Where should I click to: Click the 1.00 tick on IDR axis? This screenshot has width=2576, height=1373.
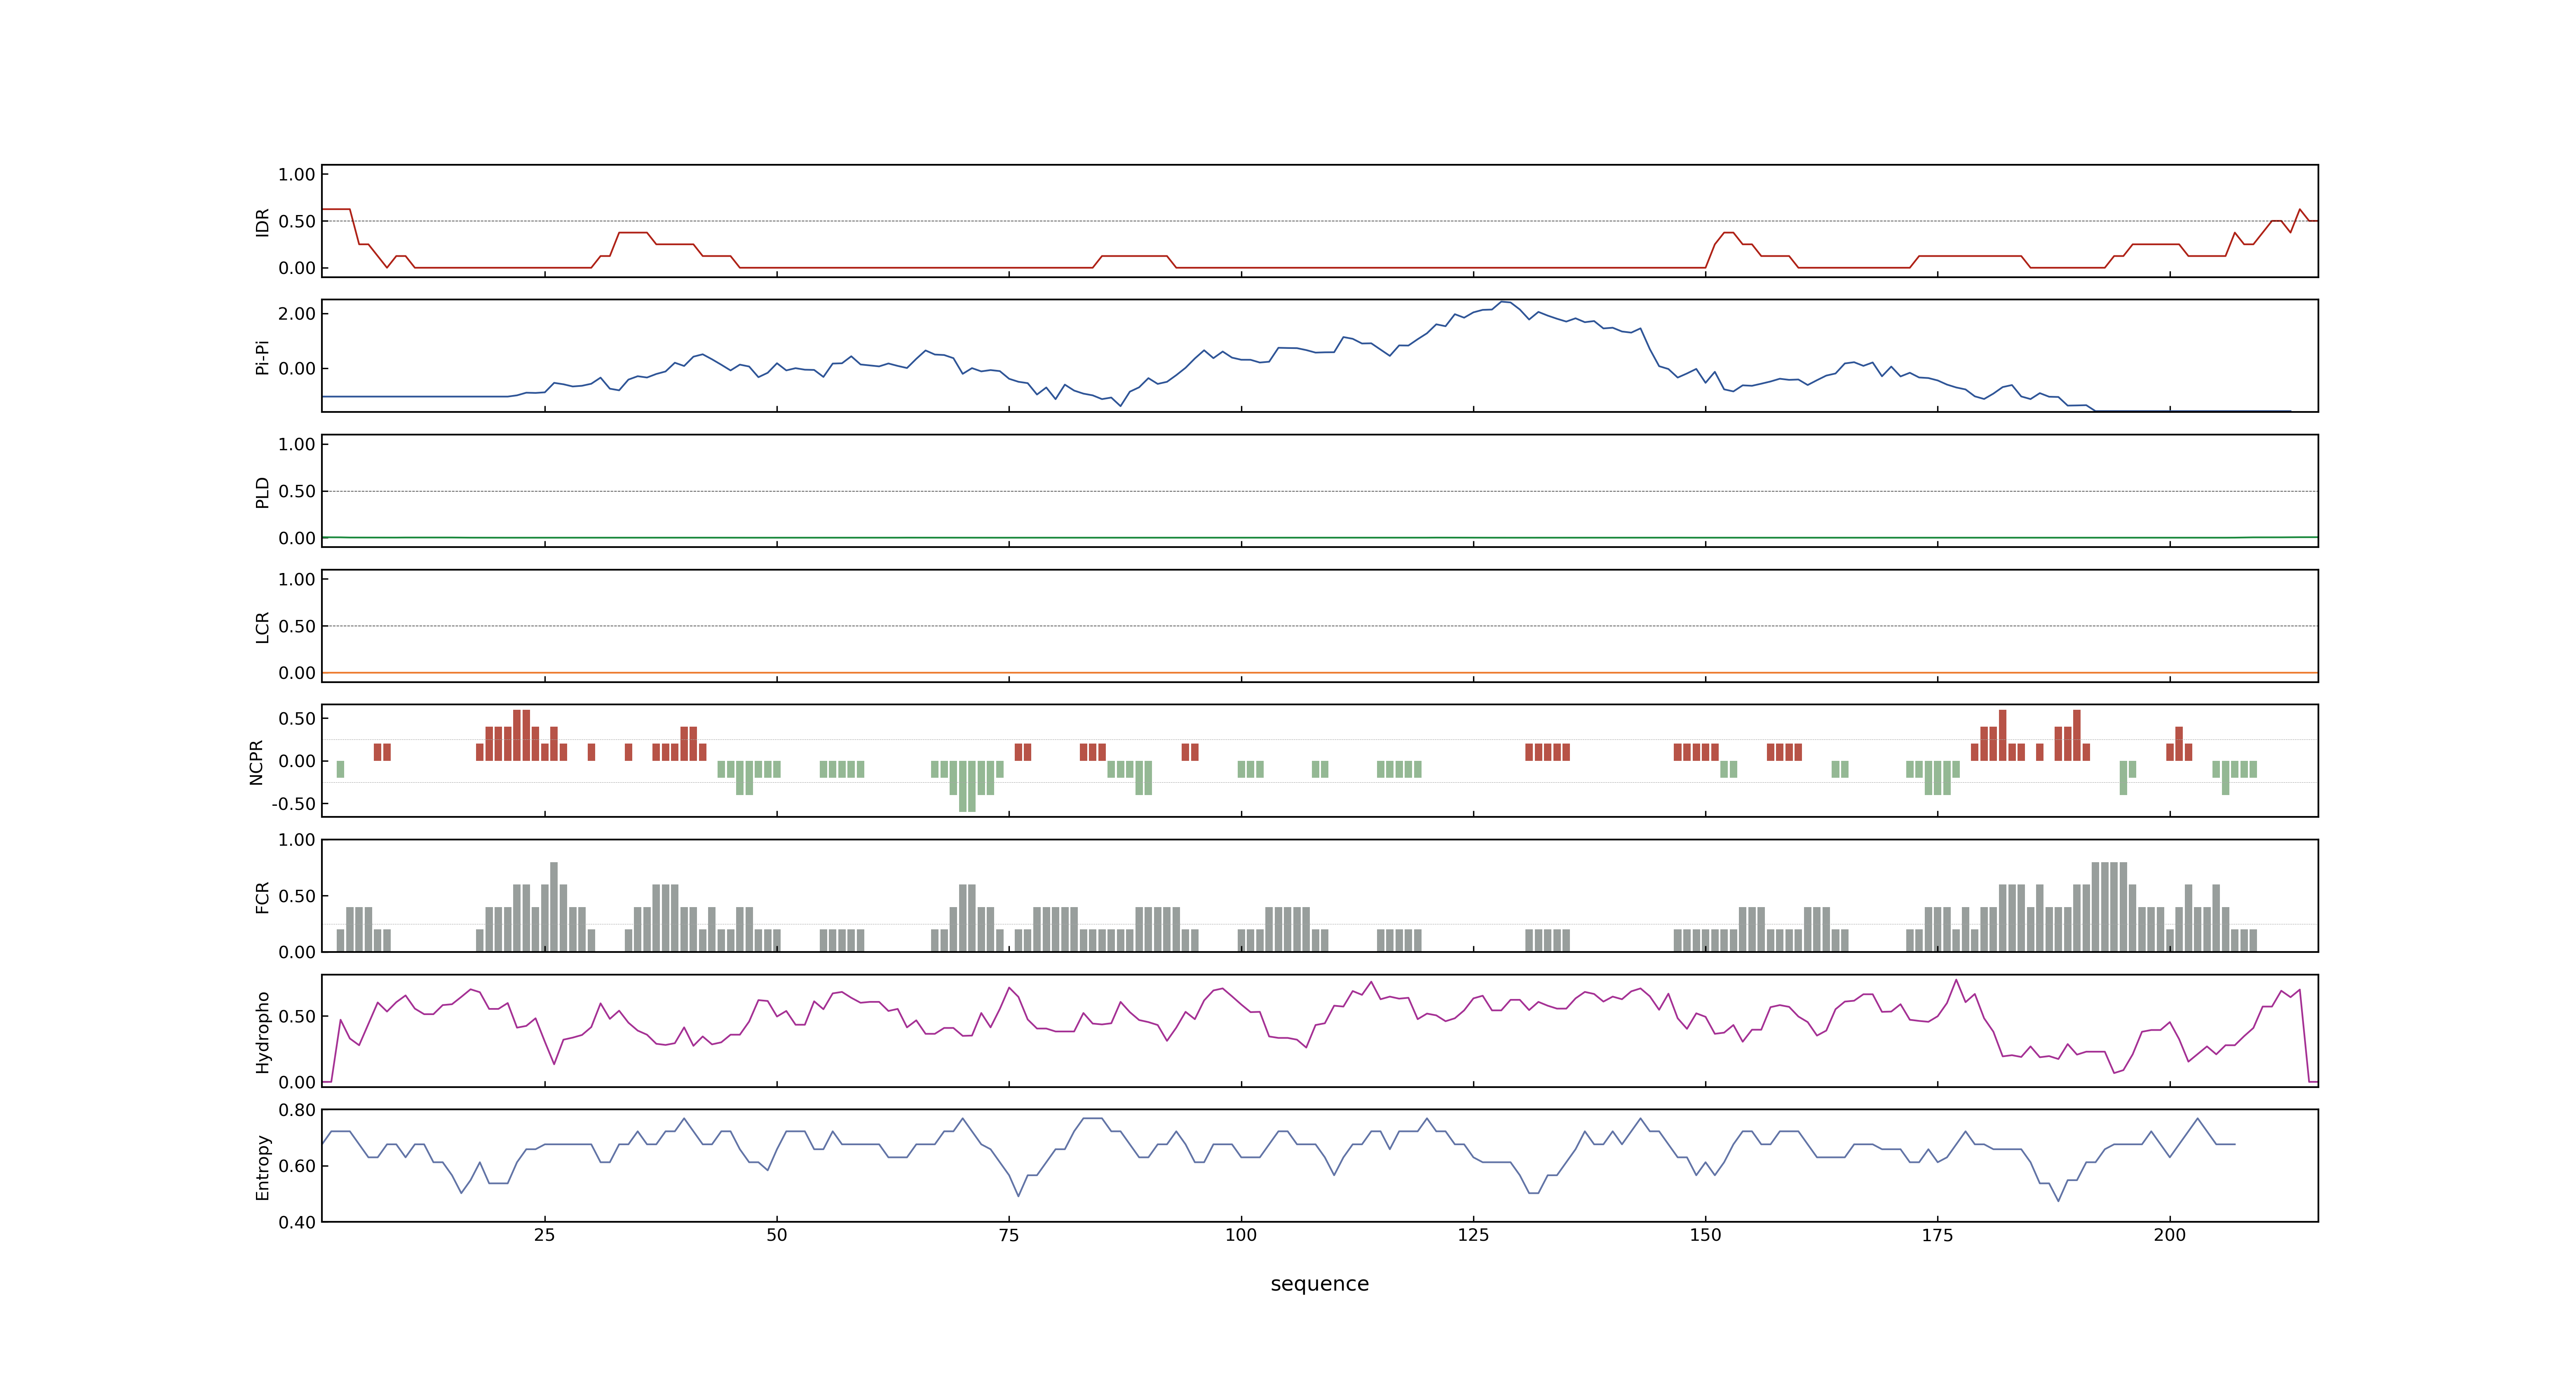point(297,175)
